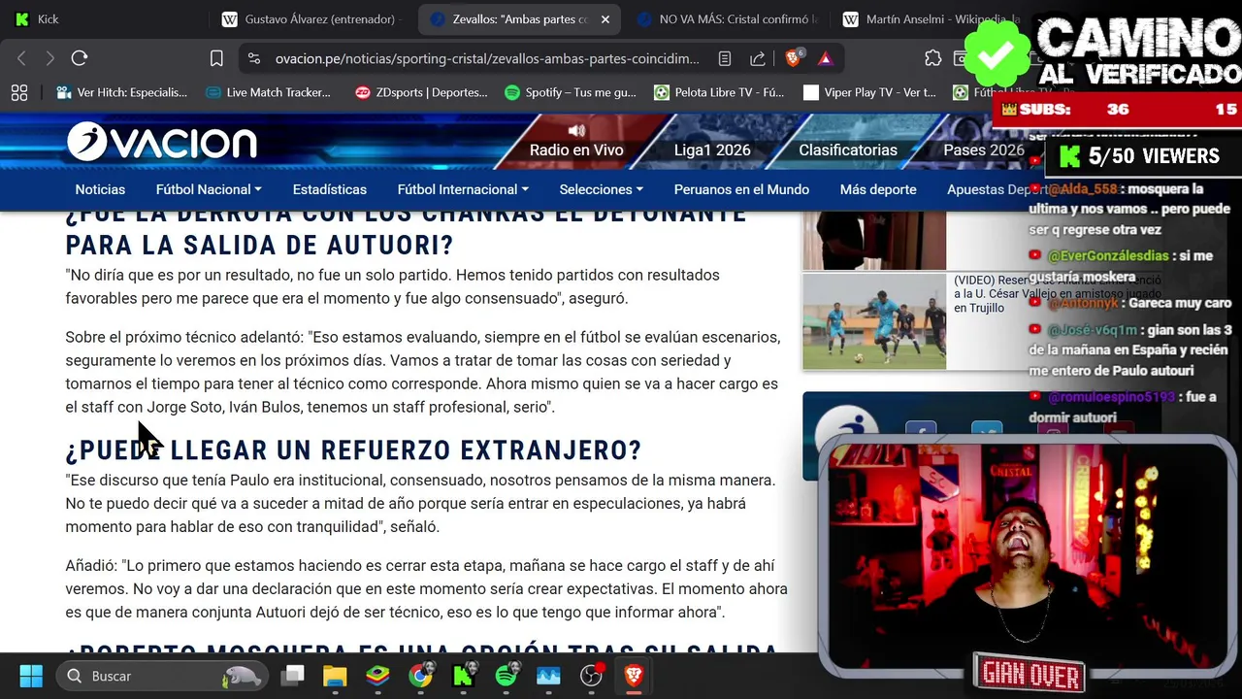Expand the Selecciones dropdown menu
This screenshot has width=1242, height=699.
(602, 189)
